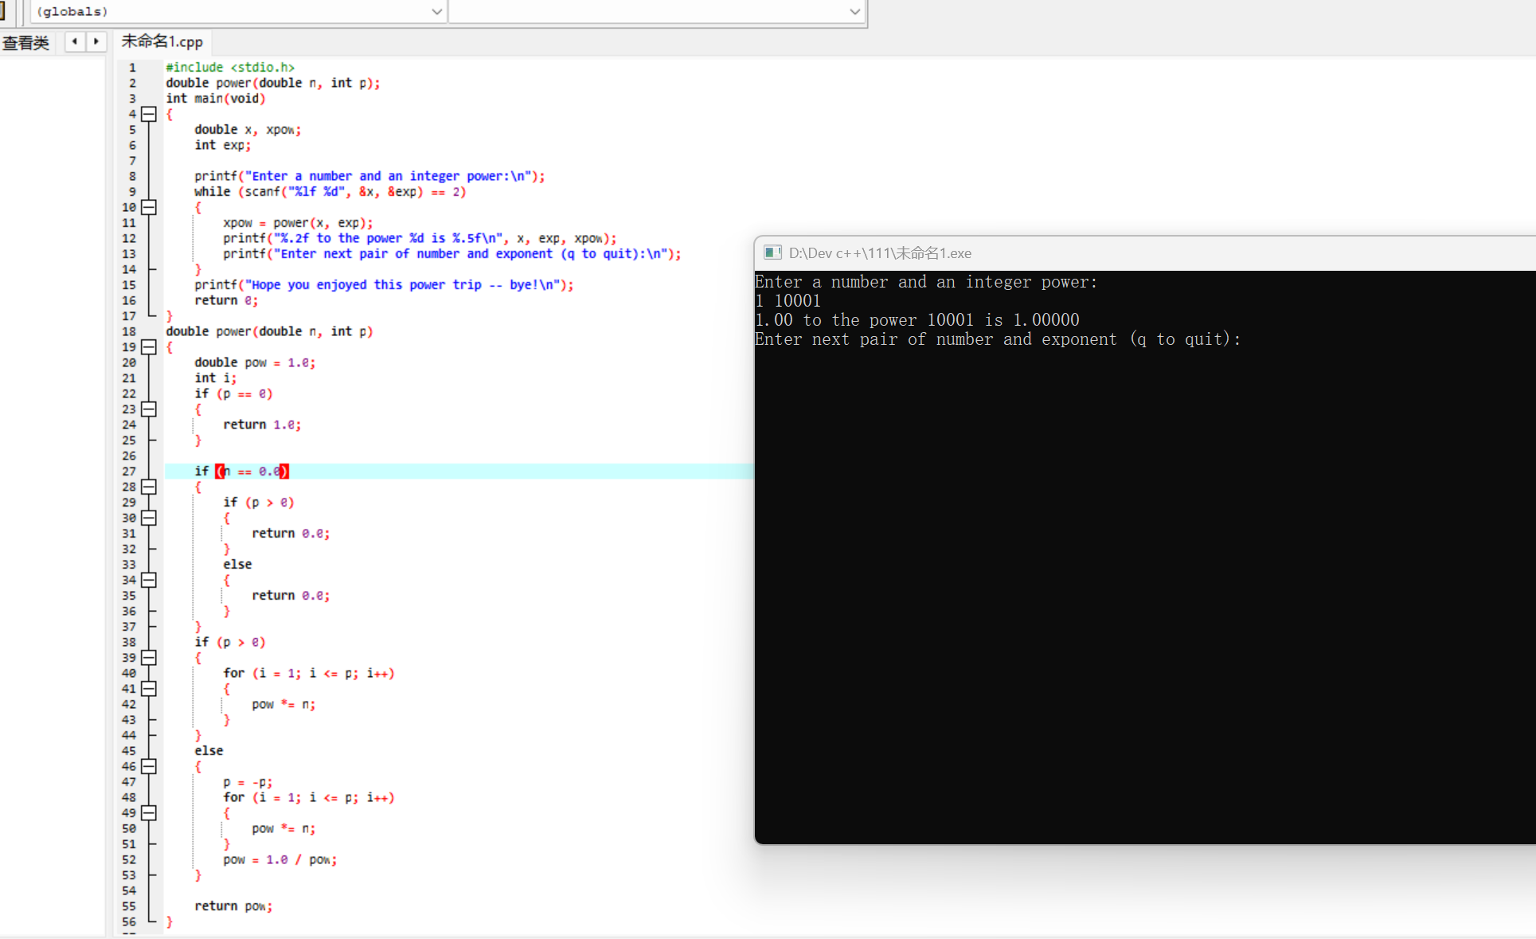Image resolution: width=1536 pixels, height=939 pixels.
Task: Click the 未命名1.exe console title bar
Action: (x=879, y=253)
